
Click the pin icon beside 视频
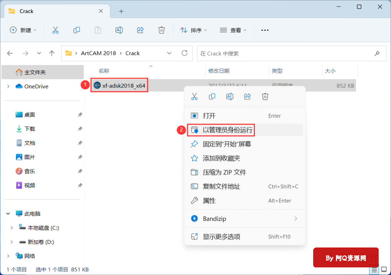pos(80,186)
